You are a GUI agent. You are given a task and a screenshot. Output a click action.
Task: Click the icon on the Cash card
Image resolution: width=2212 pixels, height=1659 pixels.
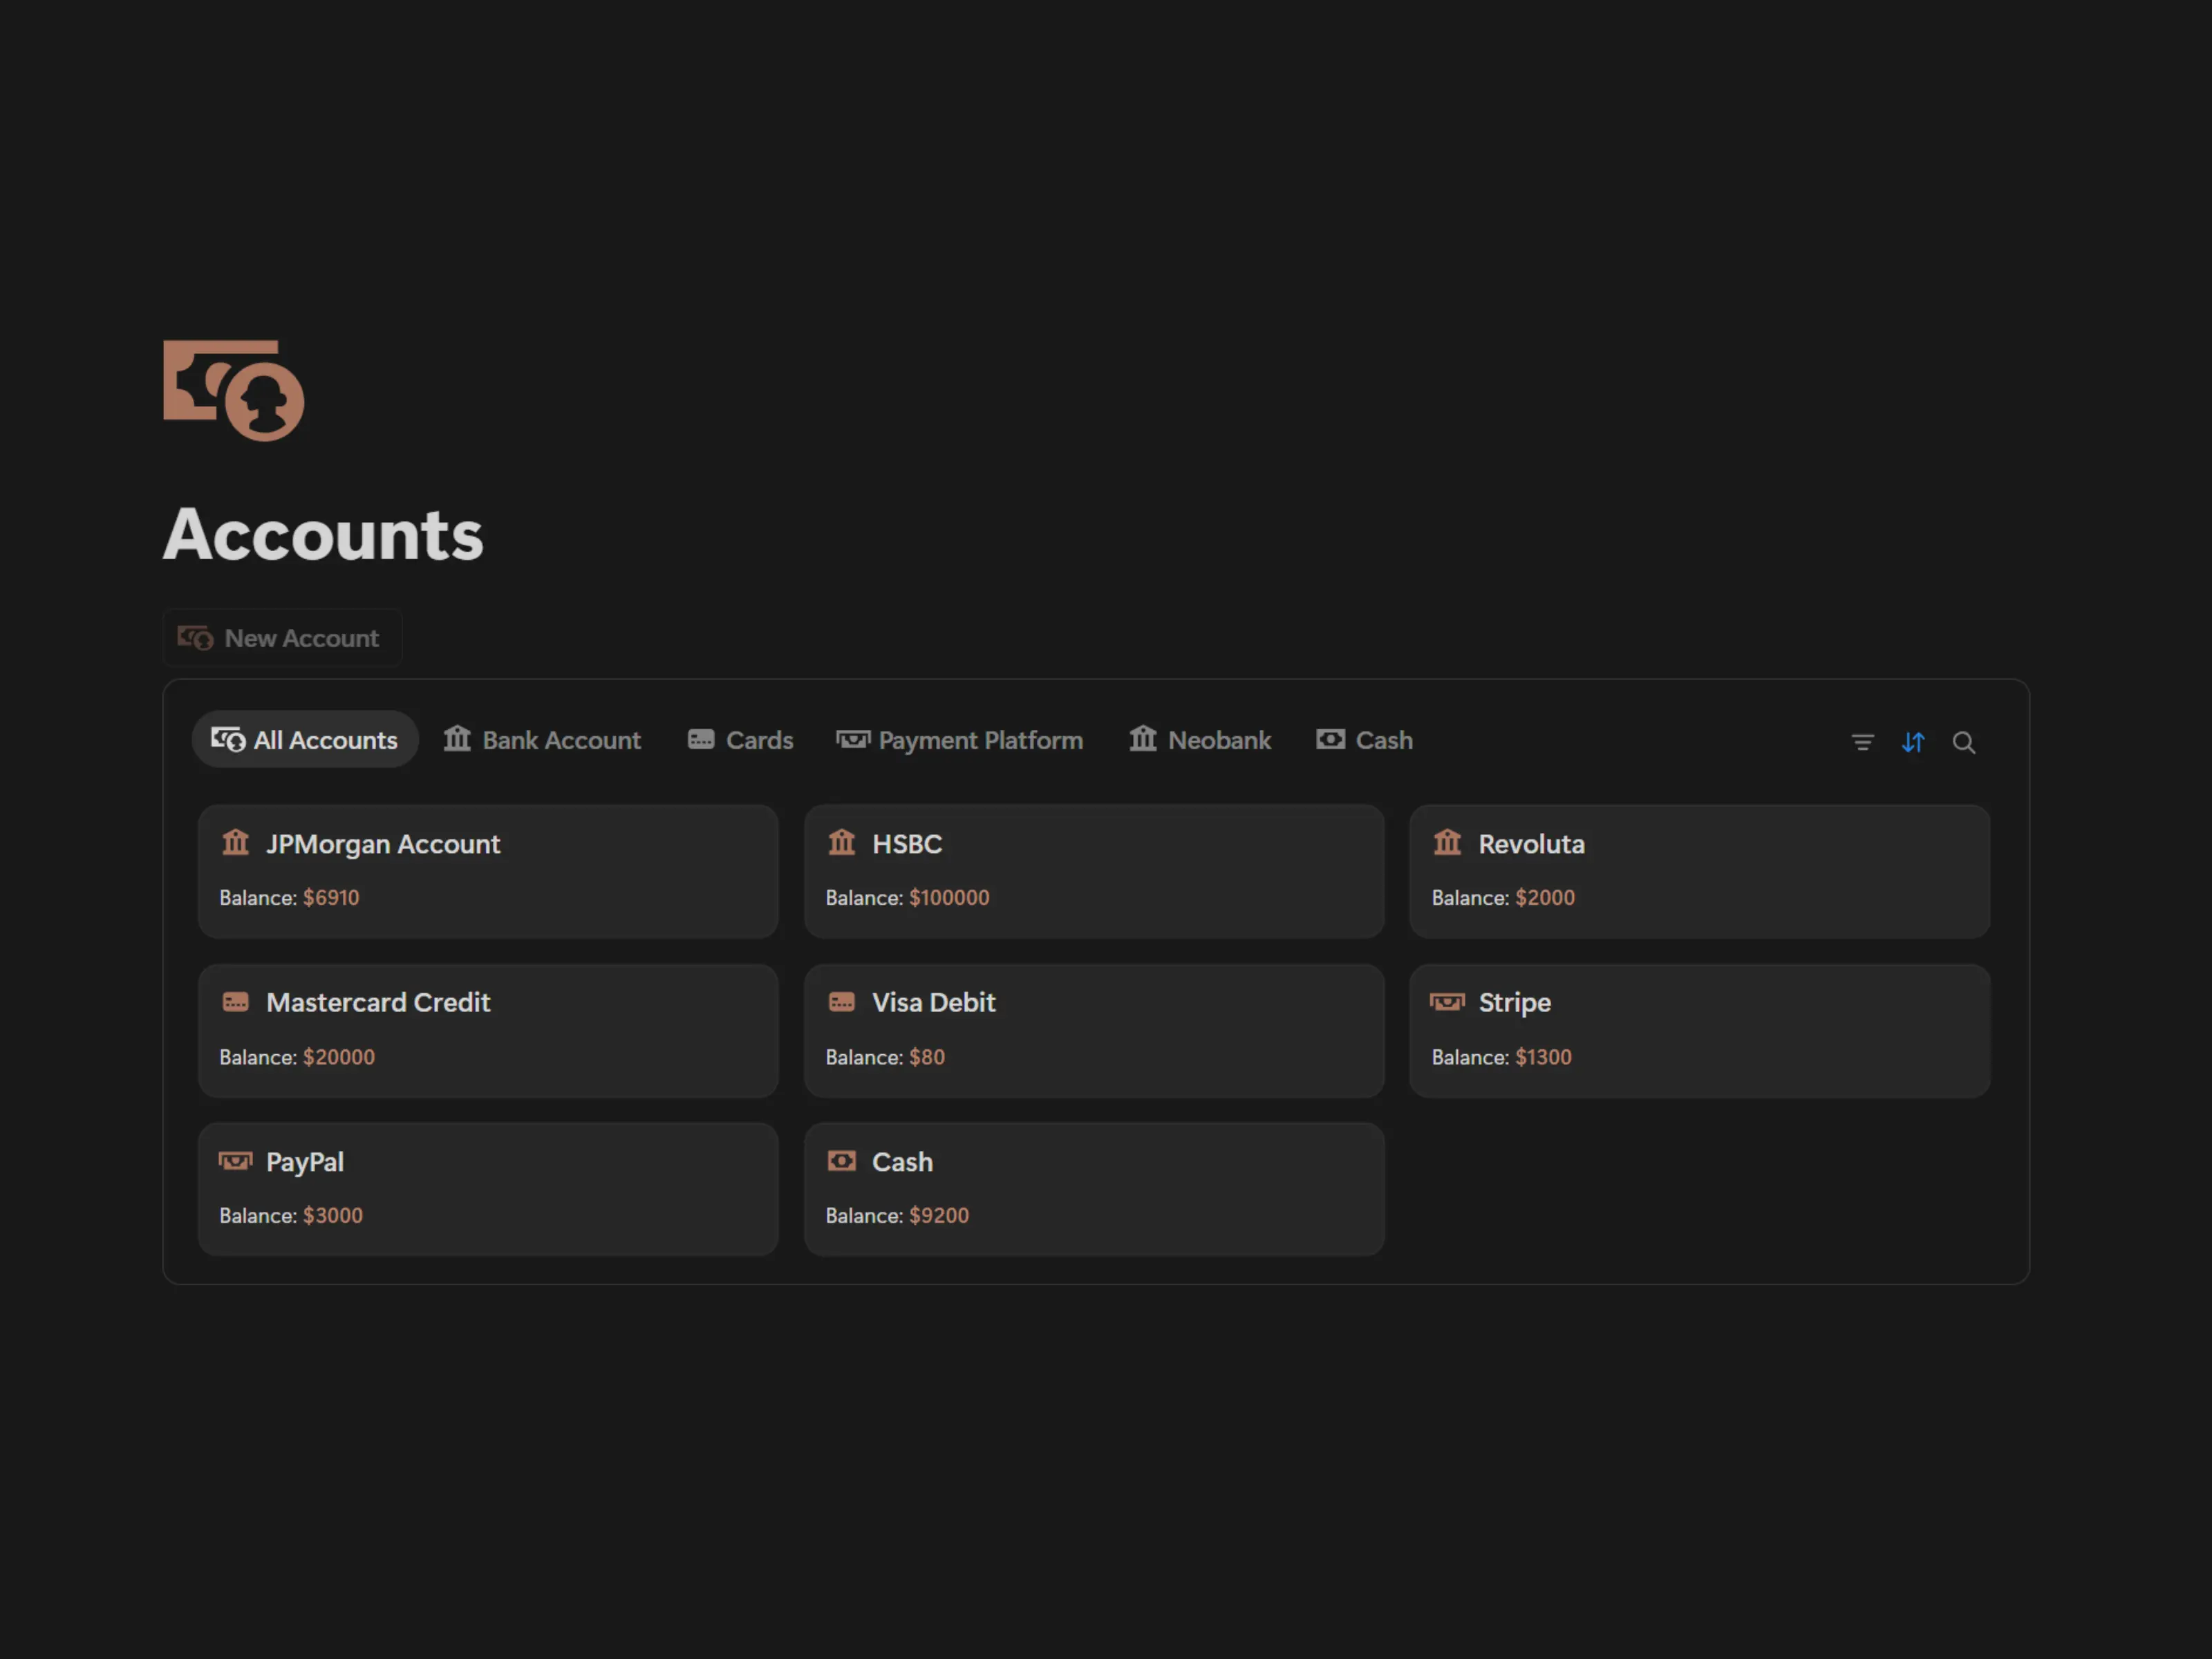[841, 1160]
